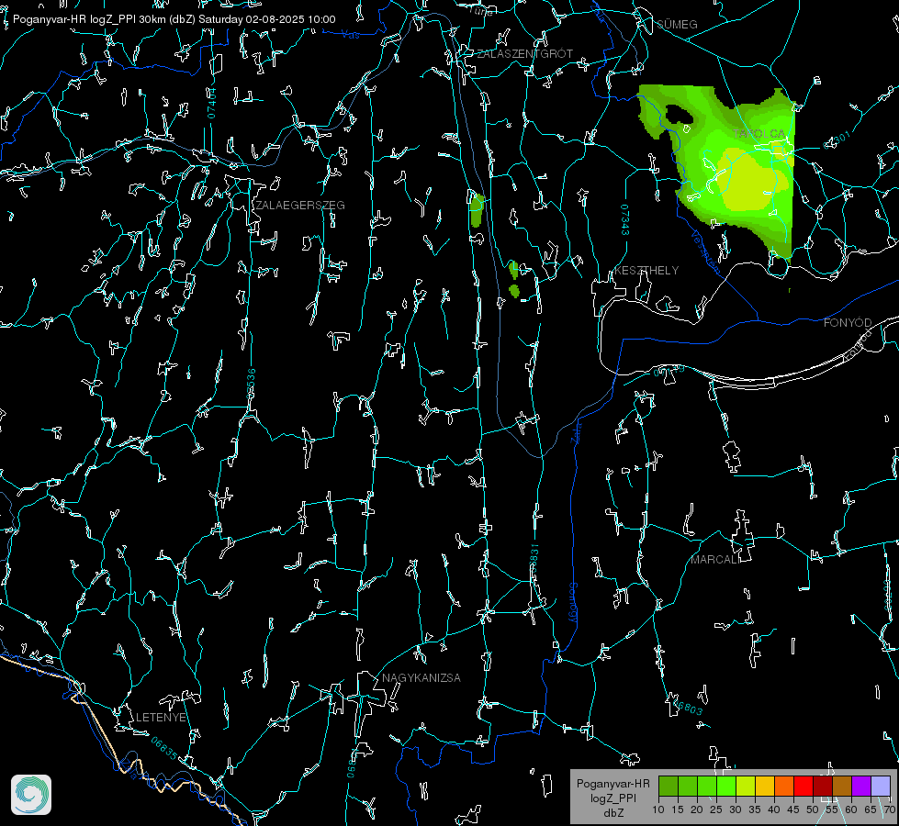Click the '10' value on legend scale

pyautogui.click(x=658, y=809)
